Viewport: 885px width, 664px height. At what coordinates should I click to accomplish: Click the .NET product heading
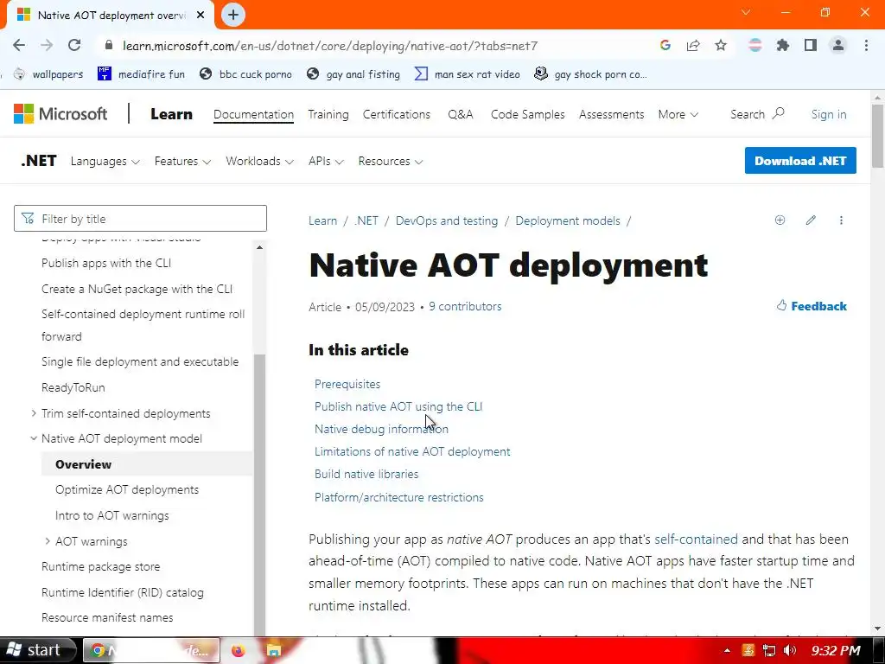(39, 161)
